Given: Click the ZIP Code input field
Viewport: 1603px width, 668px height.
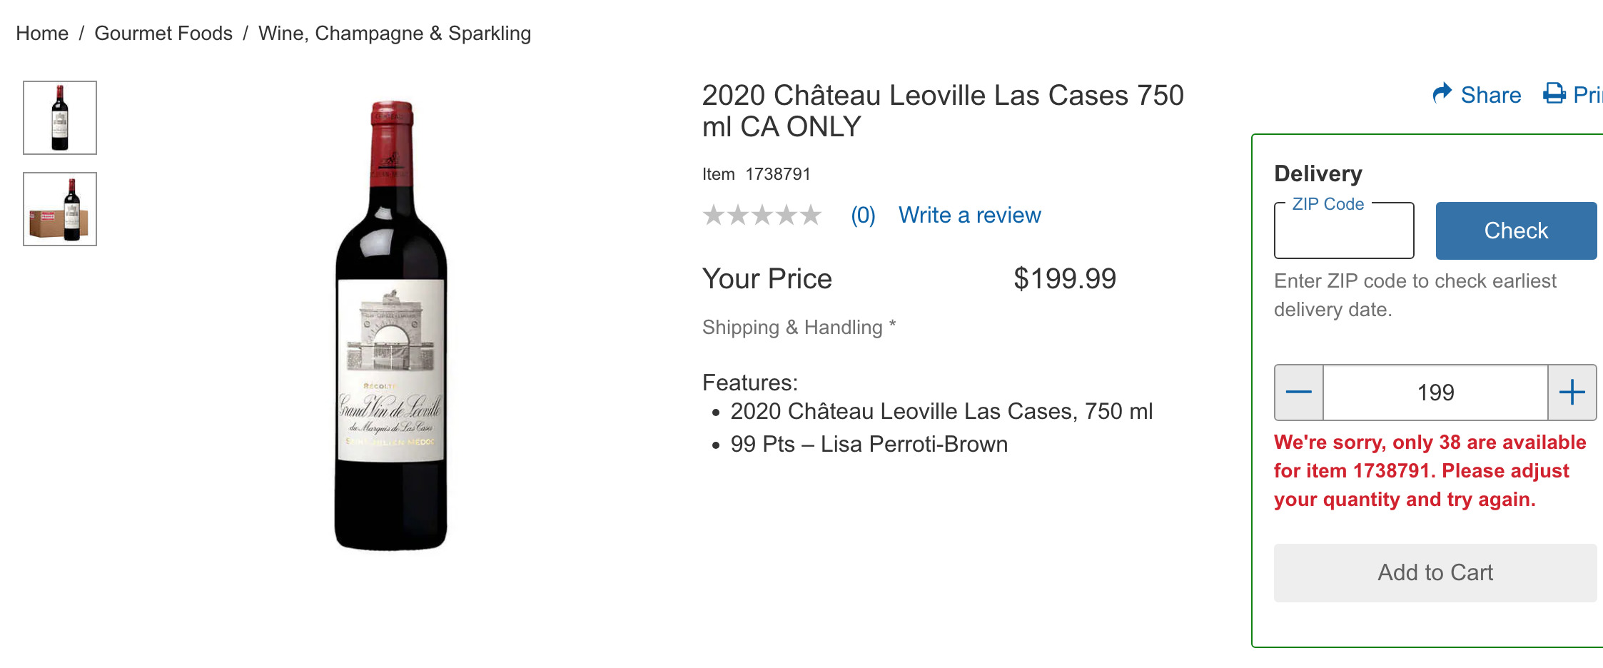Looking at the screenshot, I should pyautogui.click(x=1344, y=233).
